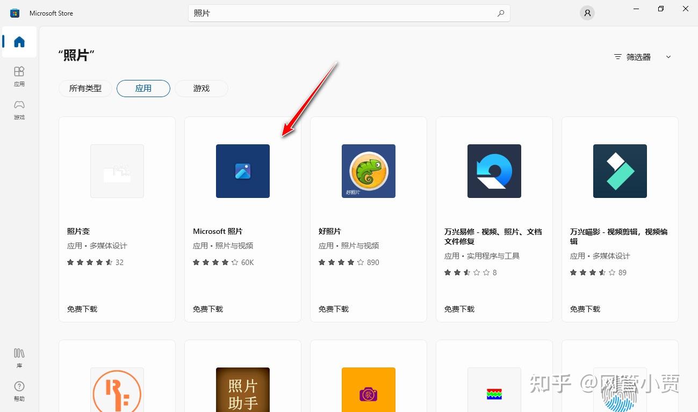Click the 万兴喵影 app title text
The width and height of the screenshot is (698, 412).
click(618, 237)
